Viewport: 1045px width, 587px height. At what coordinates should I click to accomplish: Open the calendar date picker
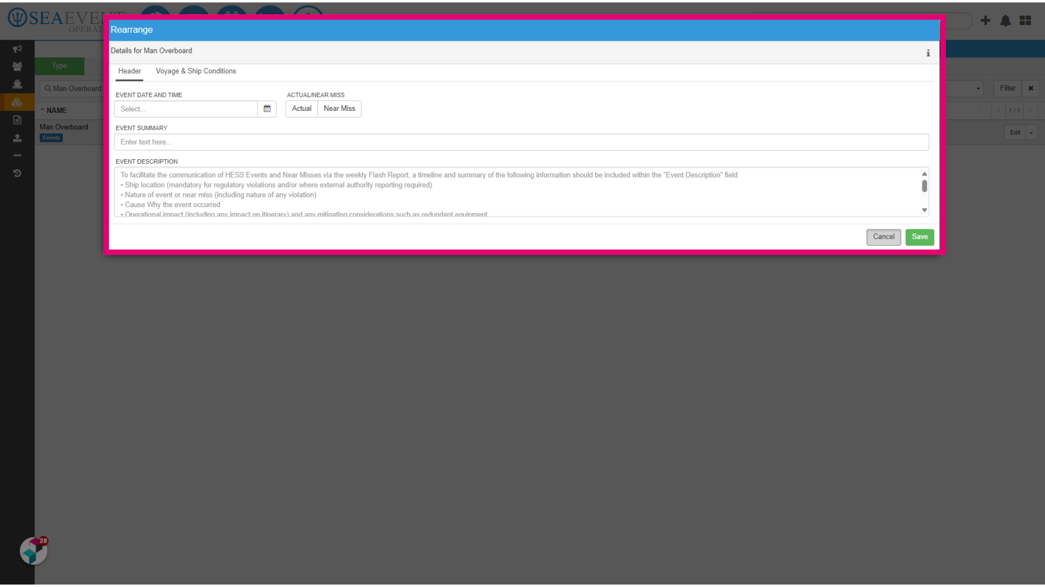coord(267,109)
